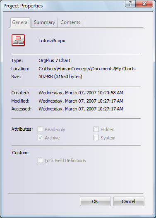Switch to the Summary tab
Screen dimensions: 156x218
pyautogui.click(x=44, y=22)
